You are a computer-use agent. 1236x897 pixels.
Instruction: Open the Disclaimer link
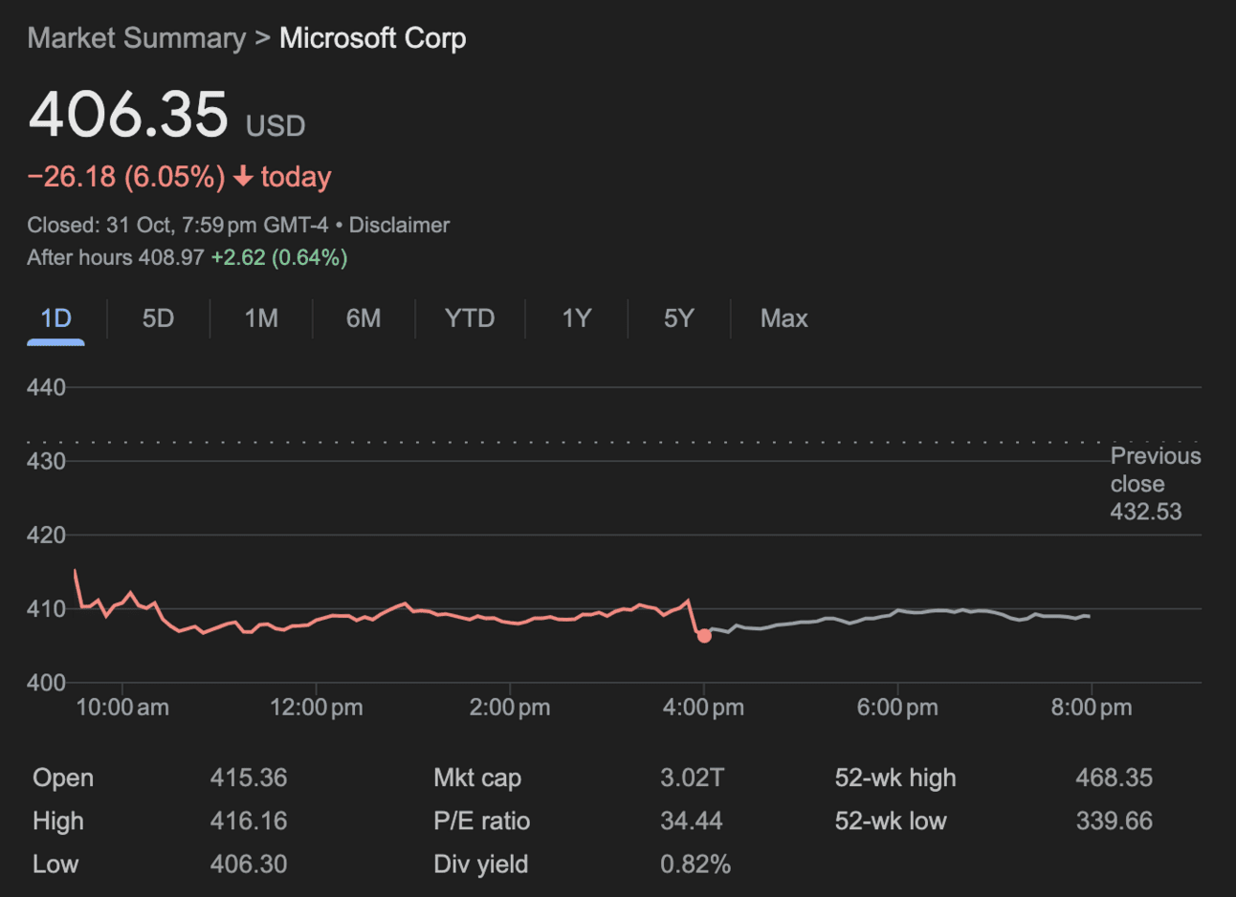[x=399, y=226]
